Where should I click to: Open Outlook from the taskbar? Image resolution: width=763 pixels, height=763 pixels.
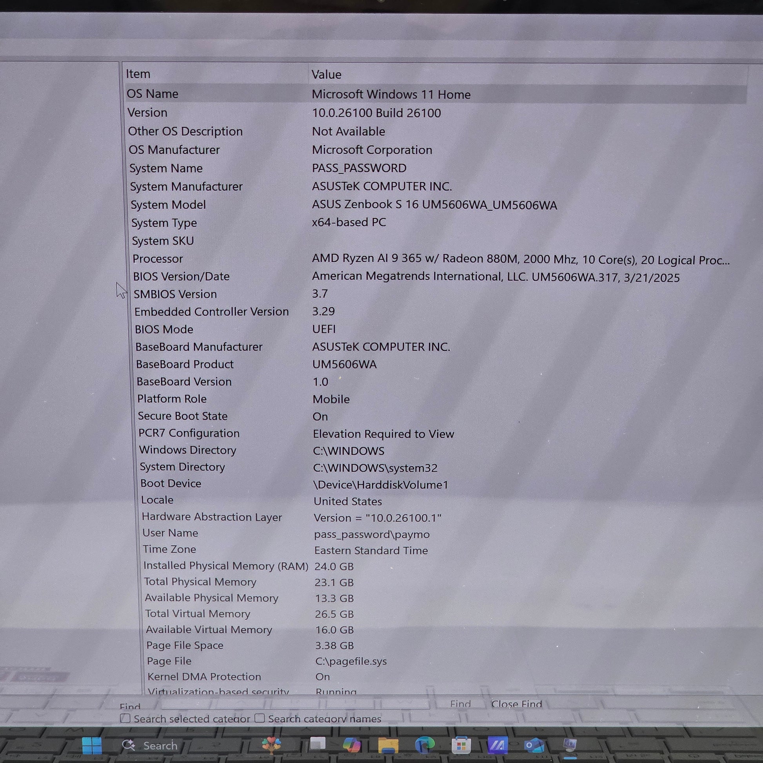tap(534, 745)
